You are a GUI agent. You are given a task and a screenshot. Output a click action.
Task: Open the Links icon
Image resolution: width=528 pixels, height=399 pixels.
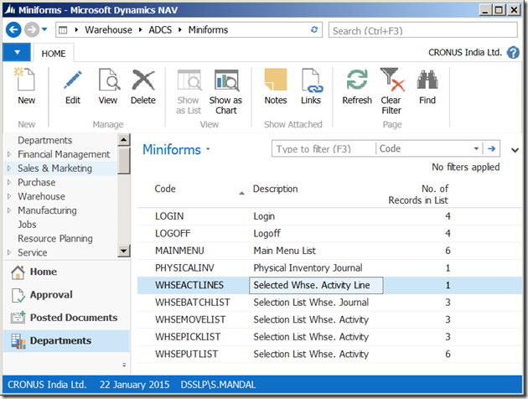[x=312, y=80]
